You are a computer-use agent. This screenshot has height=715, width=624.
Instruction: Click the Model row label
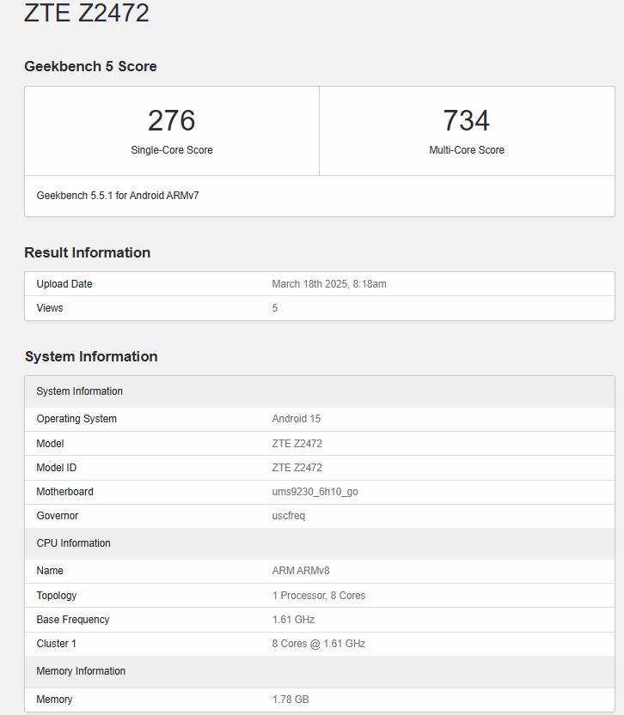50,444
